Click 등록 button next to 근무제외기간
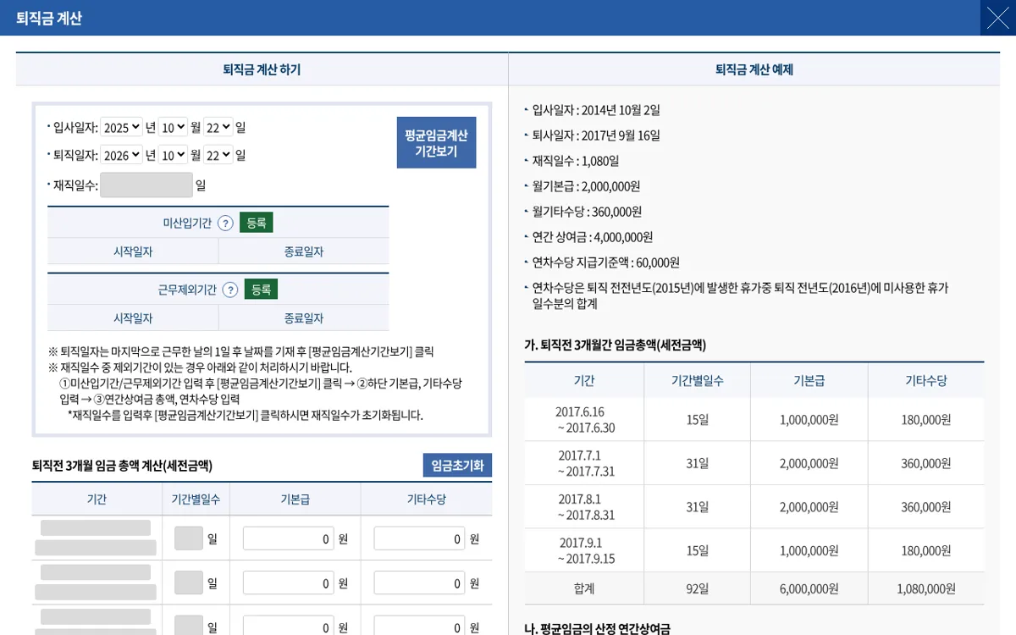The image size is (1016, 635). [x=261, y=290]
